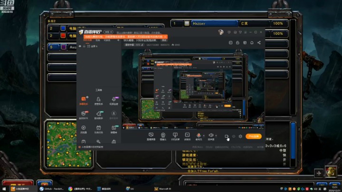Viewport: 342px width, 192px height.
Task: Click the modify button next to stream title
Action: click(164, 40)
